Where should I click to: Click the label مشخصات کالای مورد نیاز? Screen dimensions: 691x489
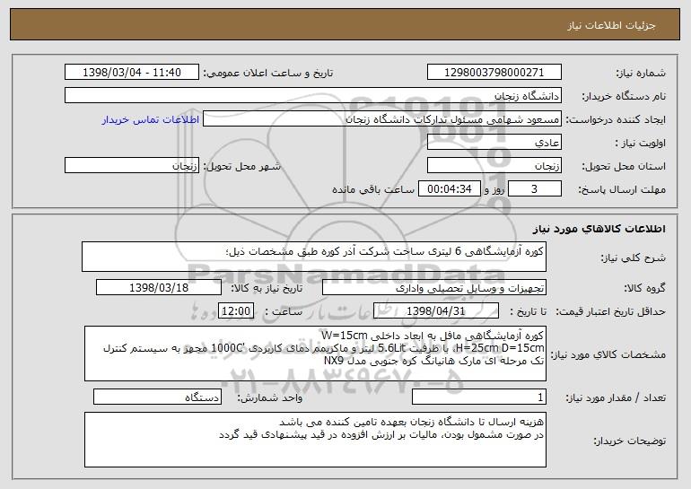608,354
